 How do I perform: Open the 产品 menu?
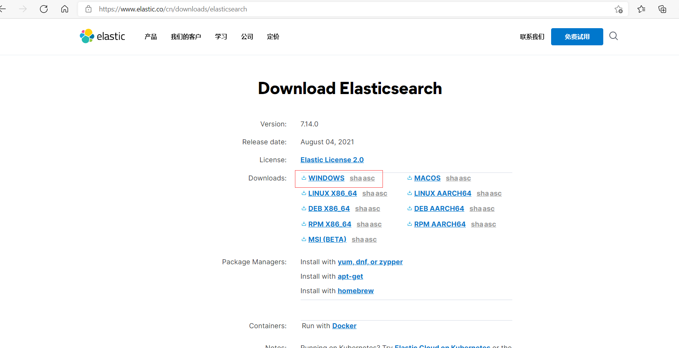point(151,37)
